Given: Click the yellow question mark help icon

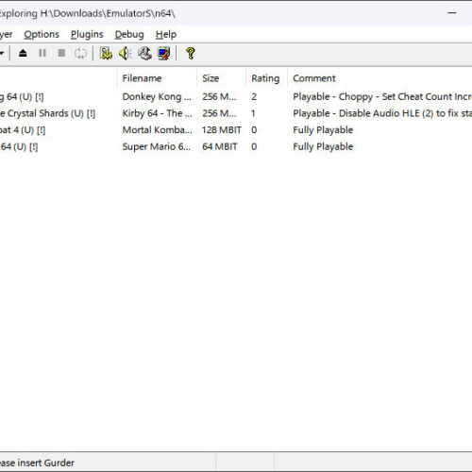Looking at the screenshot, I should [191, 53].
